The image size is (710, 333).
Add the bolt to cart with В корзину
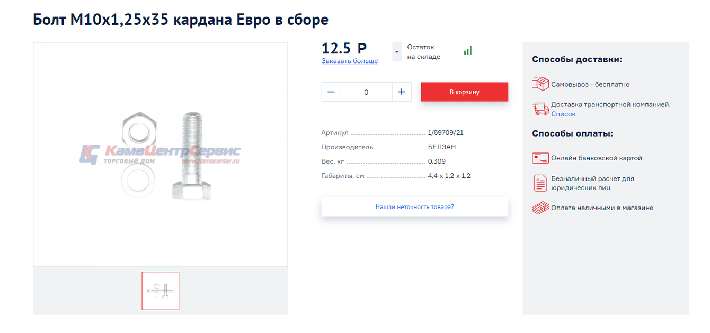[x=464, y=92]
